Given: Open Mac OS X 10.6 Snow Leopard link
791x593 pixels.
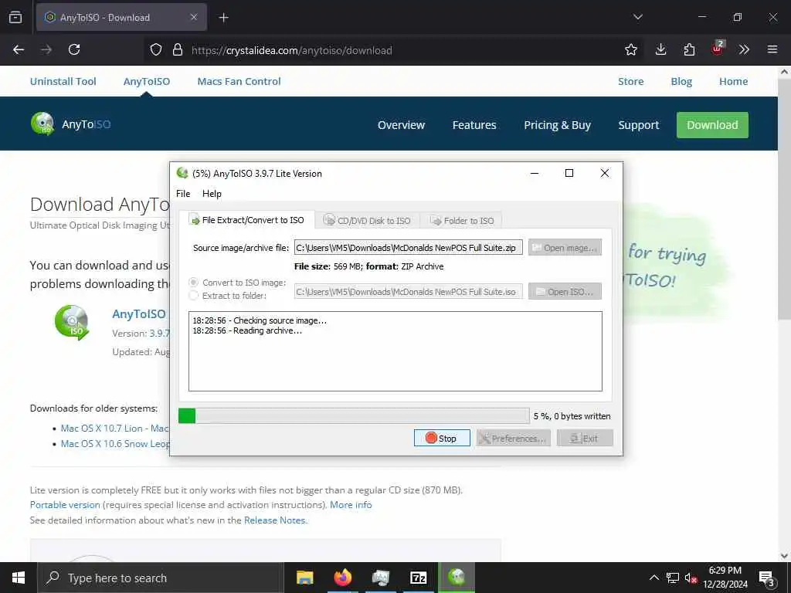Looking at the screenshot, I should 115,444.
